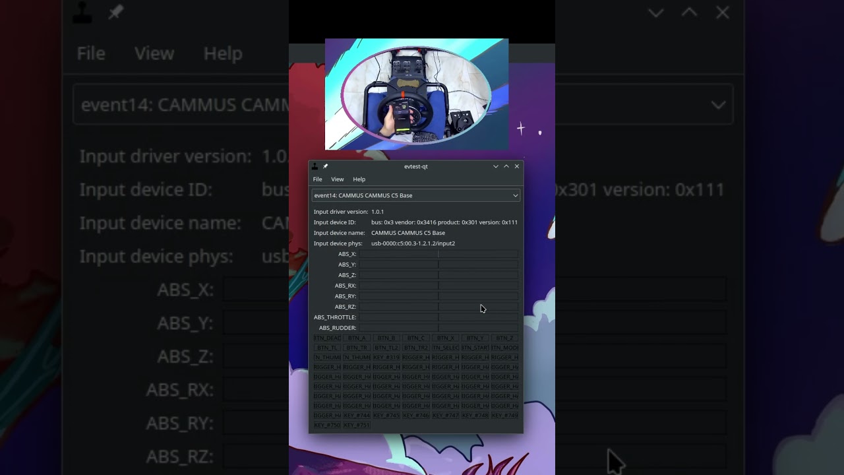Image resolution: width=844 pixels, height=475 pixels.
Task: Click the BTN_TR button indicator
Action: [357, 348]
